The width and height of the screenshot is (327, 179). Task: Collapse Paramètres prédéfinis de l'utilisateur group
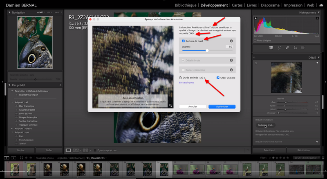tap(12, 91)
